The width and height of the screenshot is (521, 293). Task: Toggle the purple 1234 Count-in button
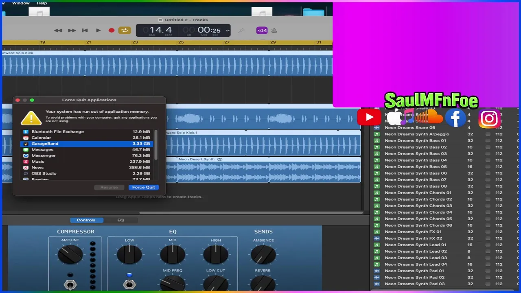pyautogui.click(x=262, y=31)
